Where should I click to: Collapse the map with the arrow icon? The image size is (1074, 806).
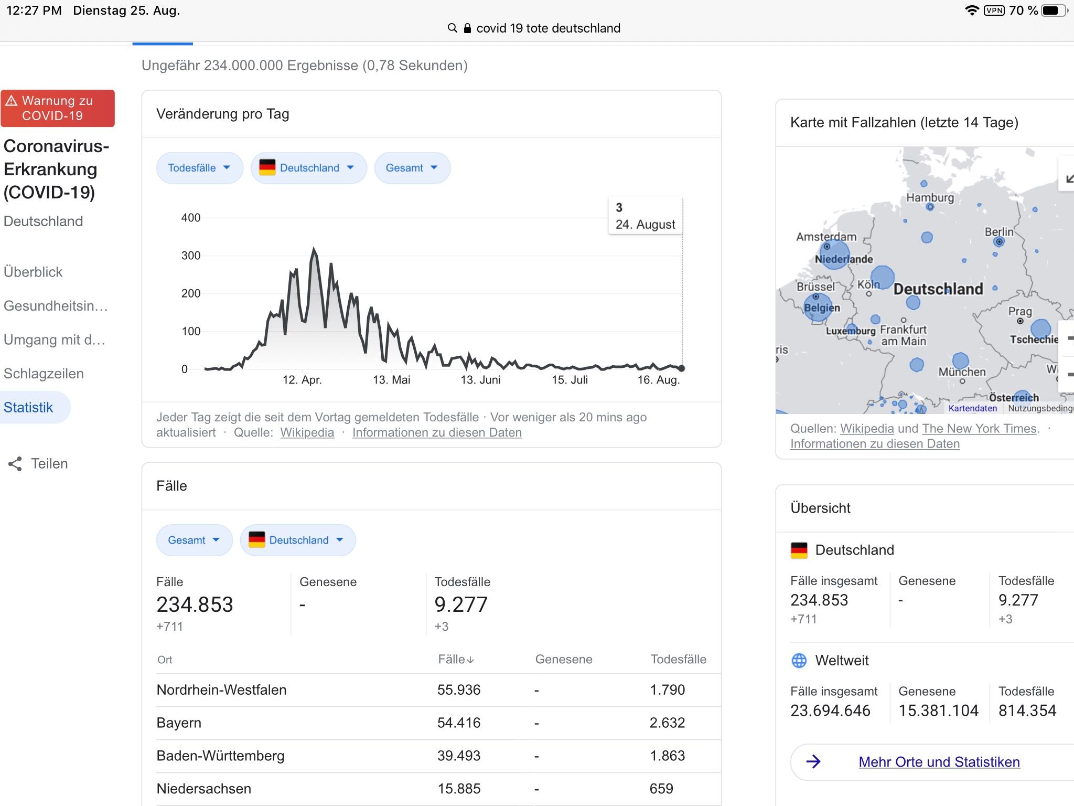1069,178
